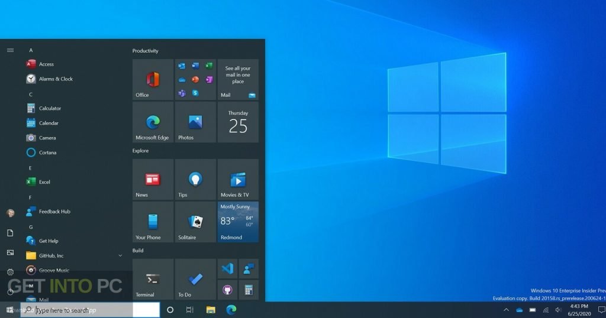Click the Productivity group heading
This screenshot has width=606, height=318.
pyautogui.click(x=146, y=51)
